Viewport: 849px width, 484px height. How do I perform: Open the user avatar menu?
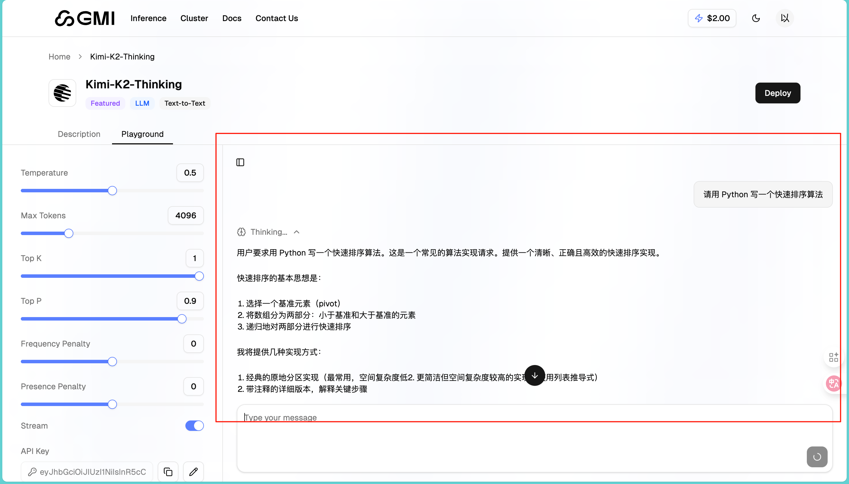pos(785,18)
